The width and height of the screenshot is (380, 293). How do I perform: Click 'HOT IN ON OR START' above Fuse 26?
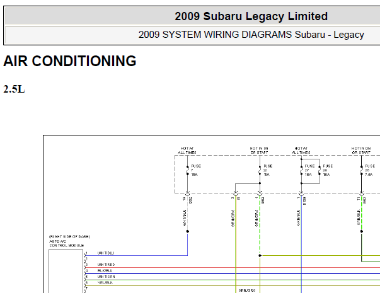coord(361,150)
